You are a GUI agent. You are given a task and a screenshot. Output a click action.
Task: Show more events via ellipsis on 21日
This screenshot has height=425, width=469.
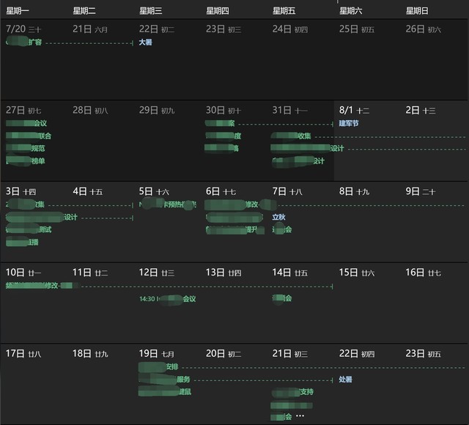pos(300,416)
